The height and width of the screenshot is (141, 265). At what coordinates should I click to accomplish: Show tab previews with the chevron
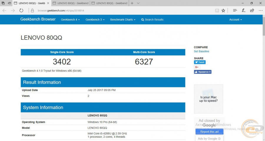point(138,3)
